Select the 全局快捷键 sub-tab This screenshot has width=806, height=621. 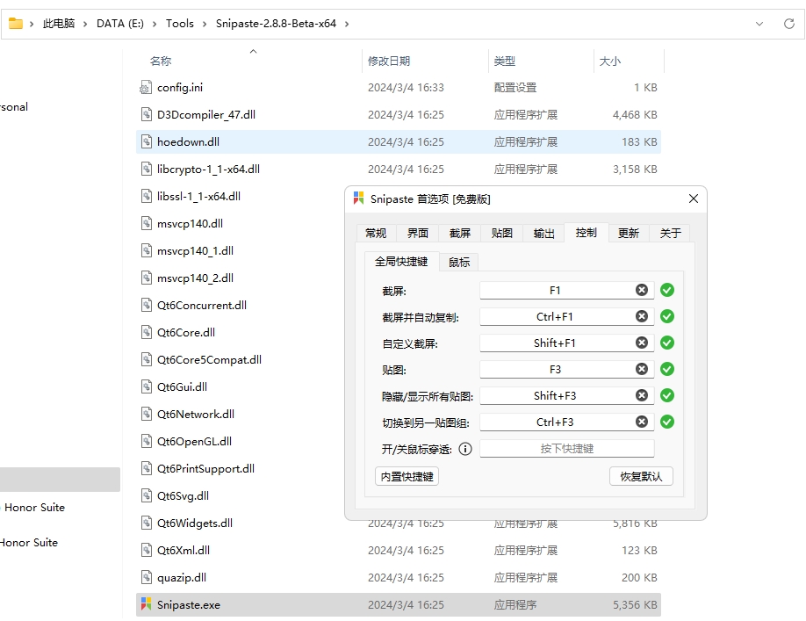[401, 261]
